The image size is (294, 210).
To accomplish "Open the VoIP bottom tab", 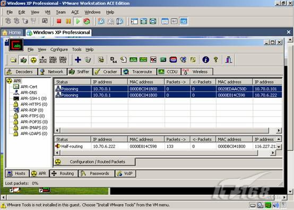I will 125,174.
